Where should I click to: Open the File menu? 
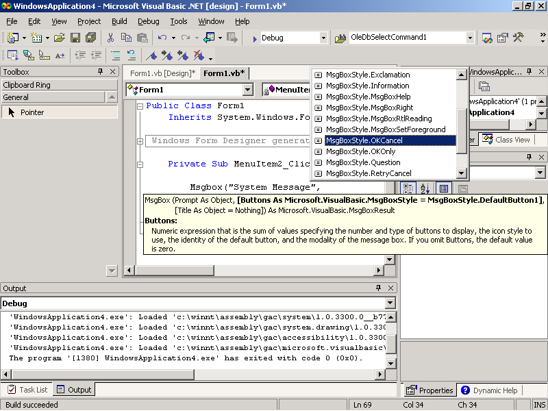tap(12, 21)
